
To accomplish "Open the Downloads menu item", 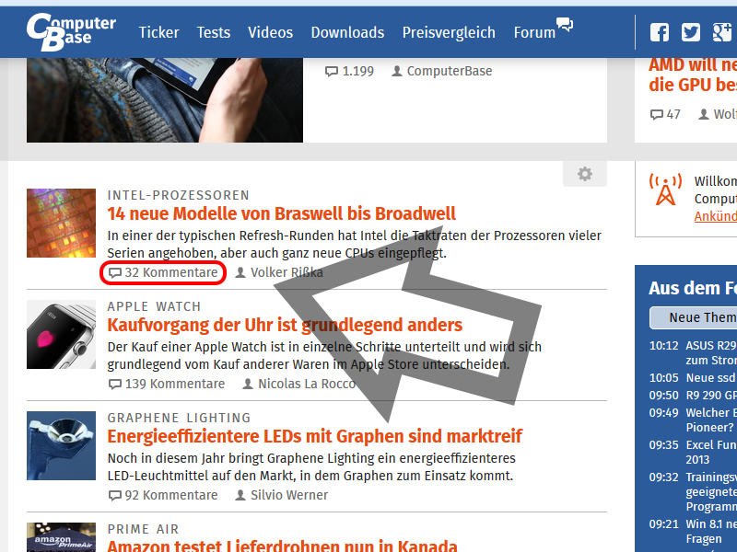I will [347, 32].
